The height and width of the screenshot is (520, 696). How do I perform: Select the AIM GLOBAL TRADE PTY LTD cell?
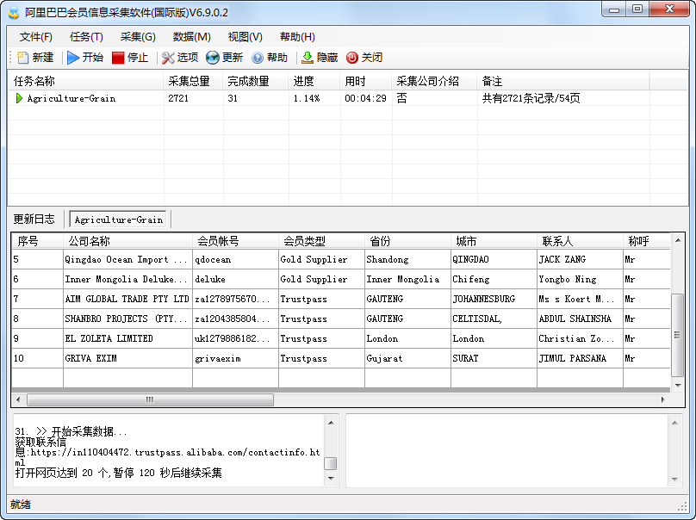pyautogui.click(x=127, y=299)
